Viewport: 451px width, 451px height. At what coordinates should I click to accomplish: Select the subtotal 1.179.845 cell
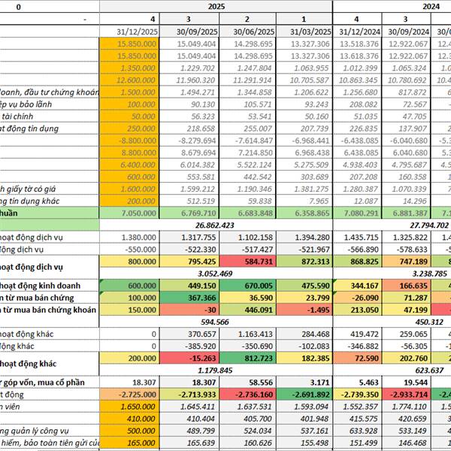[x=216, y=370]
